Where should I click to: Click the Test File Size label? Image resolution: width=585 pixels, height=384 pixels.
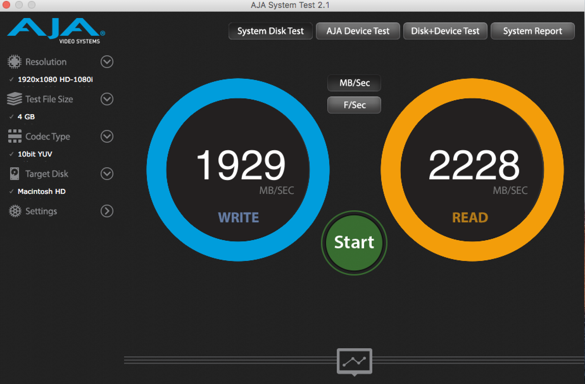tap(49, 99)
